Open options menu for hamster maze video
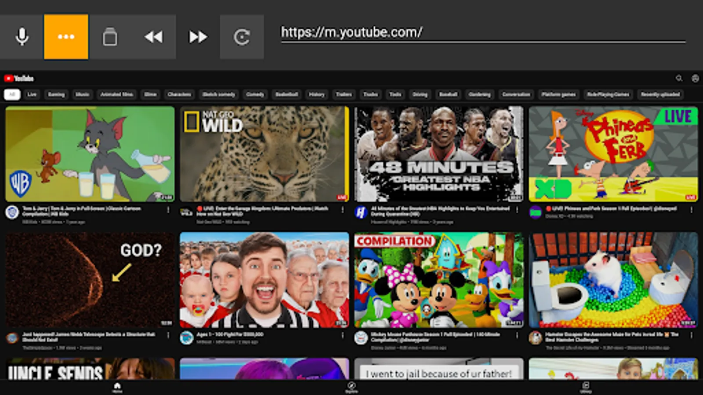The image size is (703, 395). (692, 336)
